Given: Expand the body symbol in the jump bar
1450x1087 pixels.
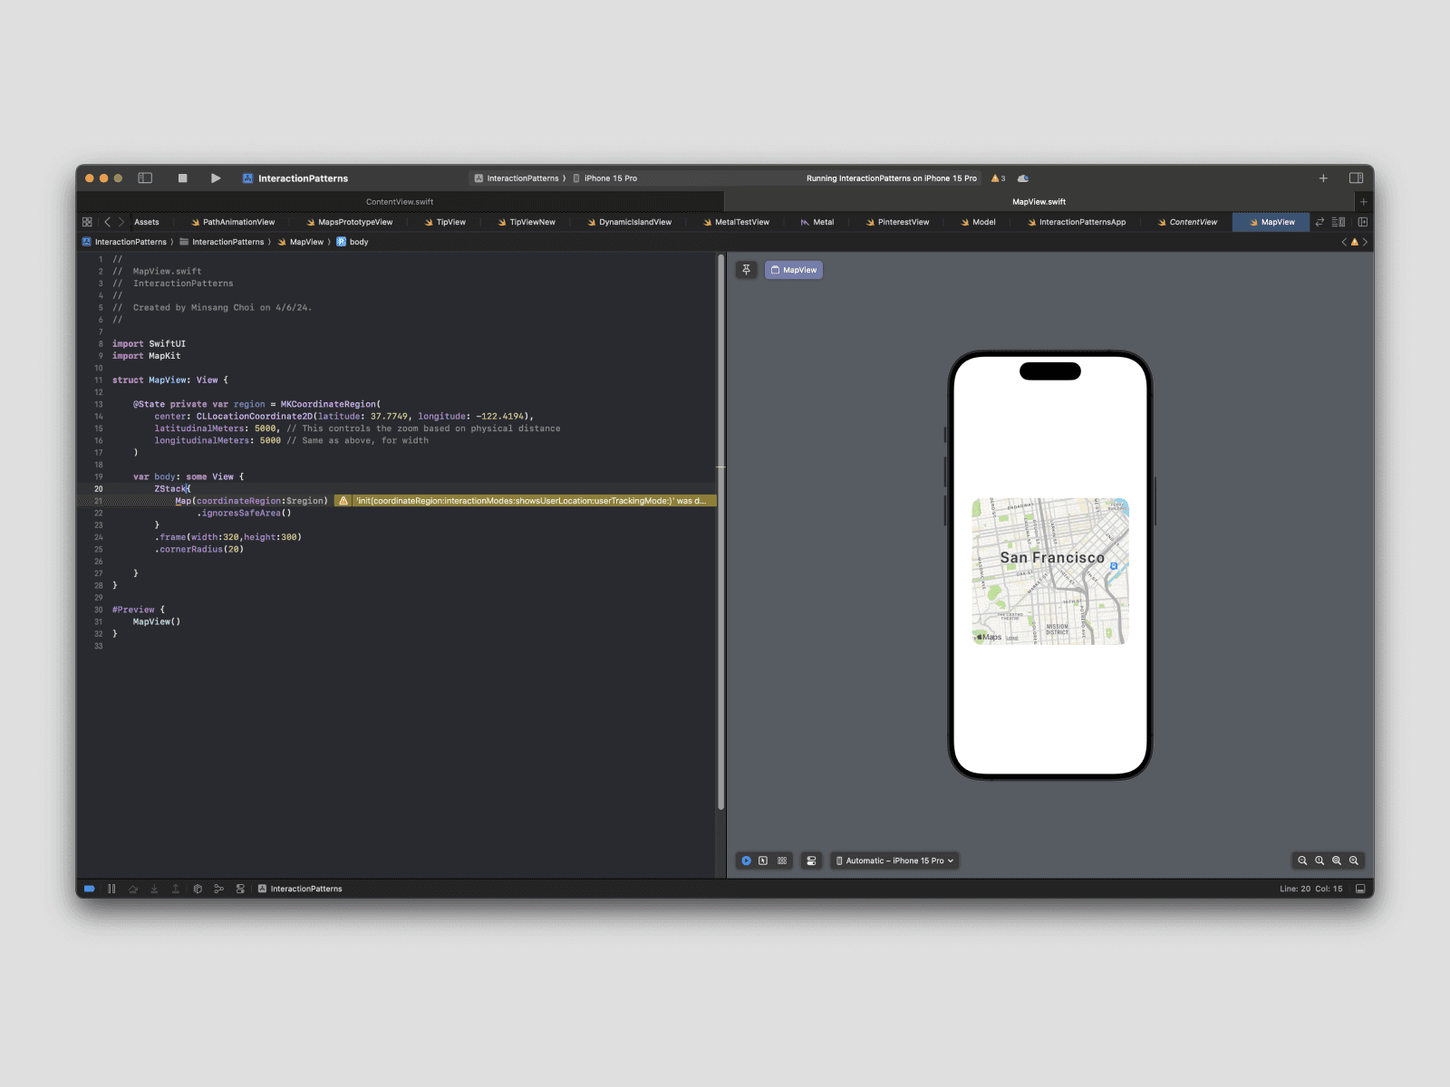Looking at the screenshot, I should pyautogui.click(x=353, y=242).
